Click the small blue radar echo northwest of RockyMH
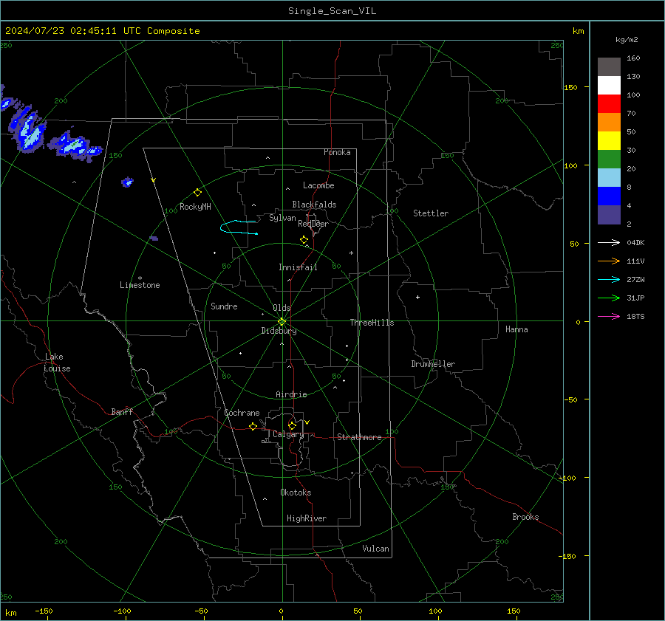The image size is (665, 621). [x=127, y=182]
